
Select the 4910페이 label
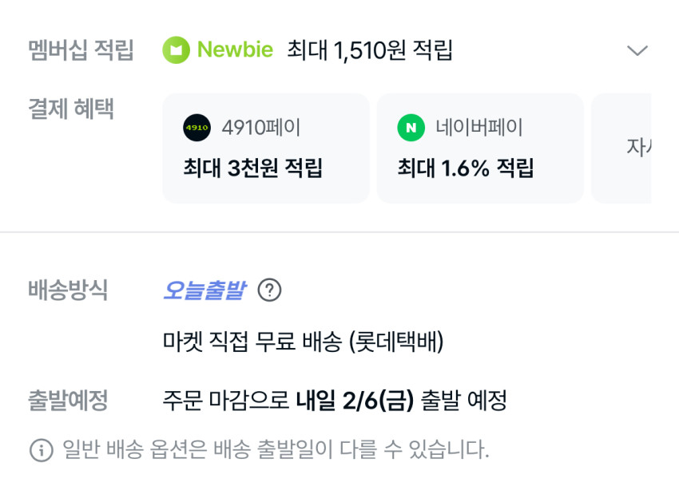tap(260, 128)
